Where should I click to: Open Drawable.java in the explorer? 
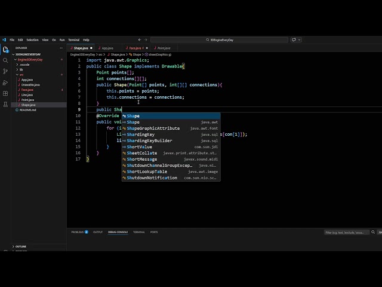coord(30,85)
